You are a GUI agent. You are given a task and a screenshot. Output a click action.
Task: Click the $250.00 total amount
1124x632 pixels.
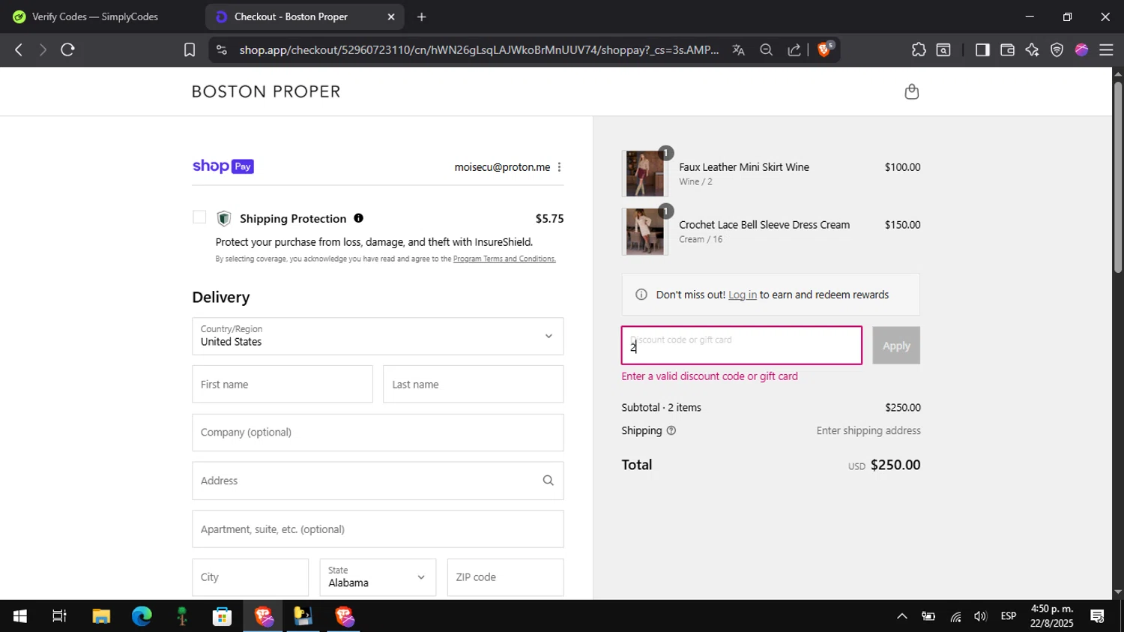pos(895,465)
